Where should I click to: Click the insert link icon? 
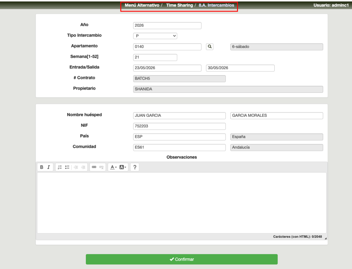coord(94,167)
